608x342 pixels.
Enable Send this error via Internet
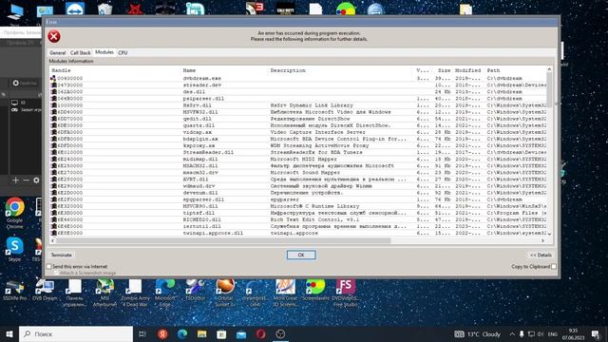[x=48, y=266]
